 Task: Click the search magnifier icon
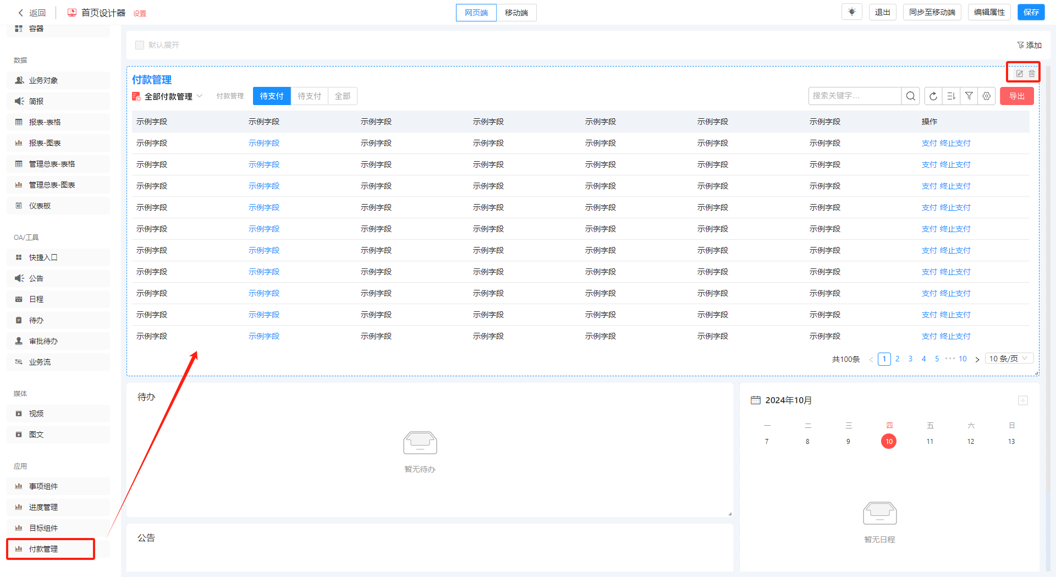[x=911, y=96]
